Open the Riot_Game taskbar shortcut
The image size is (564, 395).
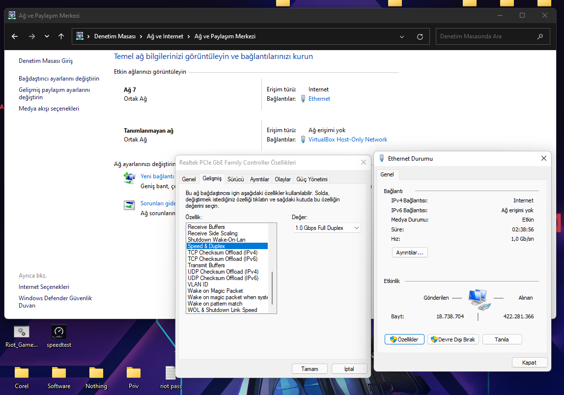pos(21,332)
